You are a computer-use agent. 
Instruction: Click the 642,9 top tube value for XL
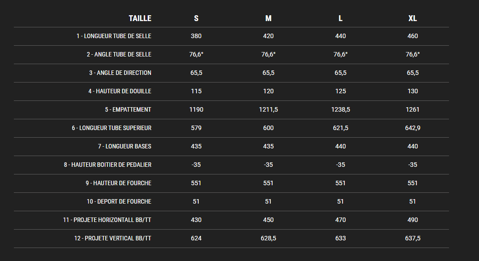click(x=412, y=128)
